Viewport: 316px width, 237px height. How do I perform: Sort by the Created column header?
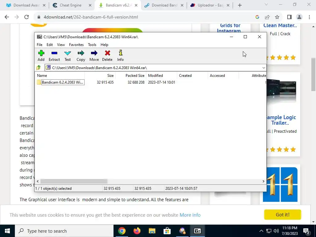193,76
